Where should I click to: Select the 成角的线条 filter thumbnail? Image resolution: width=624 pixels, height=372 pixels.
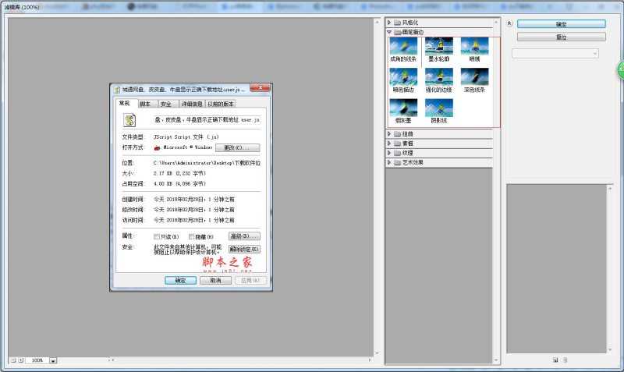coord(403,48)
